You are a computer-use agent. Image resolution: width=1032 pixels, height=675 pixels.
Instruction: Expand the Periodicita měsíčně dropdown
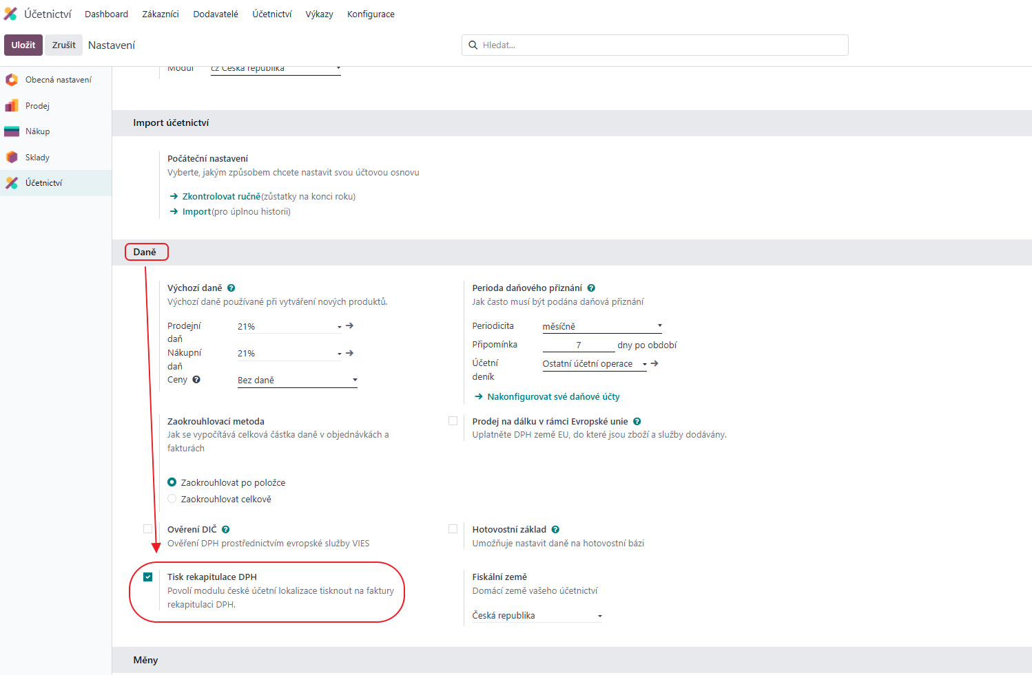(x=601, y=326)
